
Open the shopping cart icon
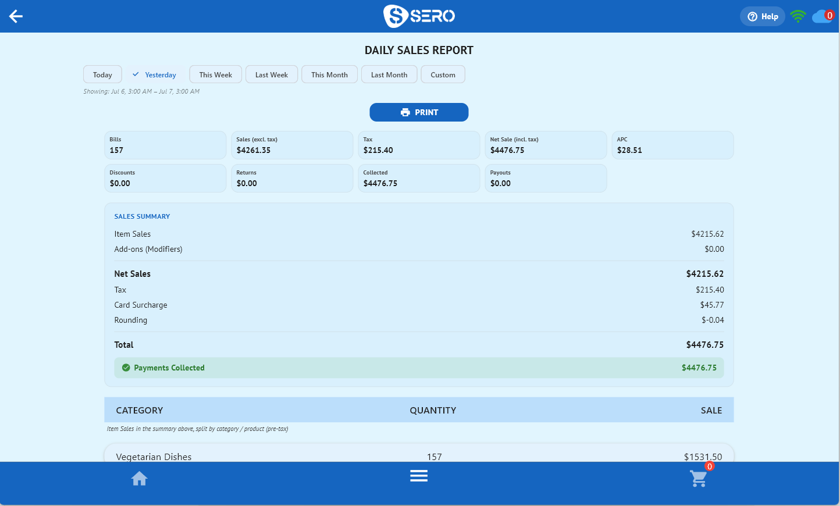pyautogui.click(x=699, y=479)
